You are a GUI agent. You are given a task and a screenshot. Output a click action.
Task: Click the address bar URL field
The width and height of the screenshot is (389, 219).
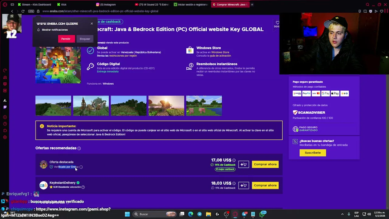click(x=194, y=11)
